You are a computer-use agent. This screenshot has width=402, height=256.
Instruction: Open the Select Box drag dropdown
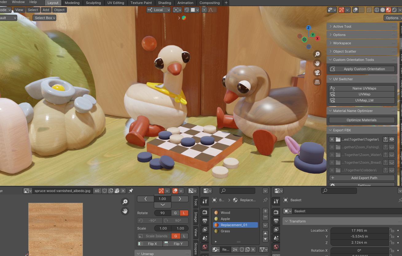coord(45,18)
